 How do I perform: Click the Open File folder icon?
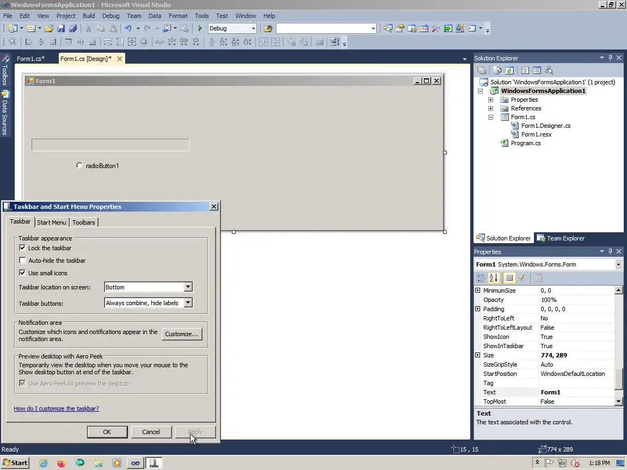49,28
